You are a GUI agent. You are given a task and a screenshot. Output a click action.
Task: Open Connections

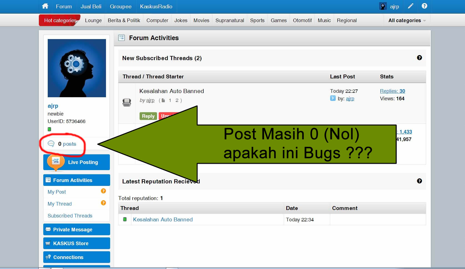tap(77, 257)
